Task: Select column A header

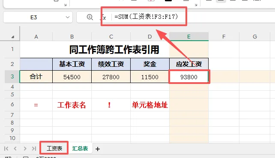Action: [36, 37]
